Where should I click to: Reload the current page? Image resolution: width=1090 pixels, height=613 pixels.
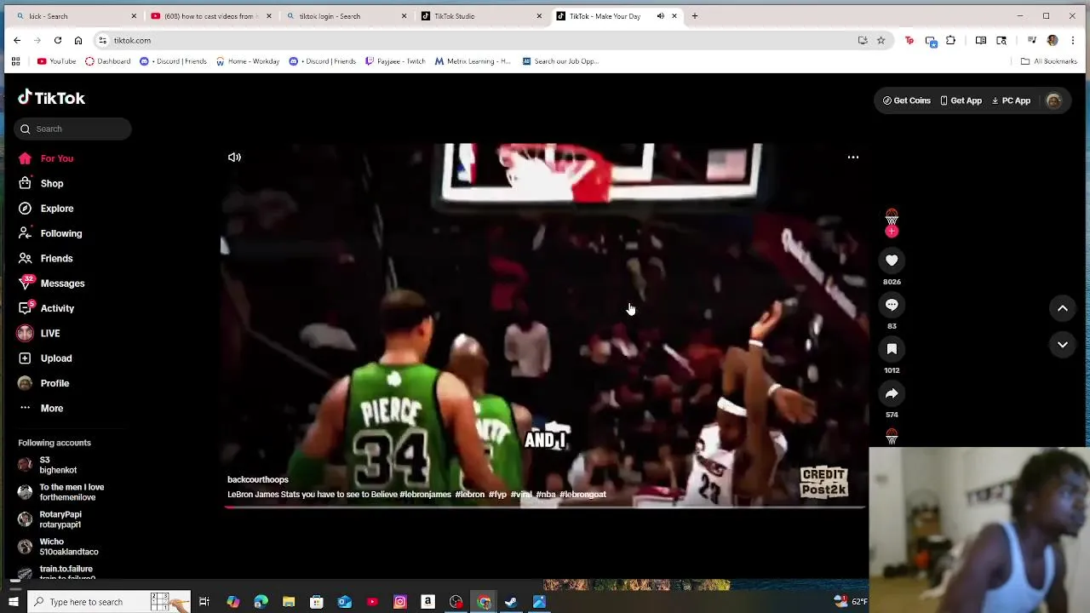(58, 40)
